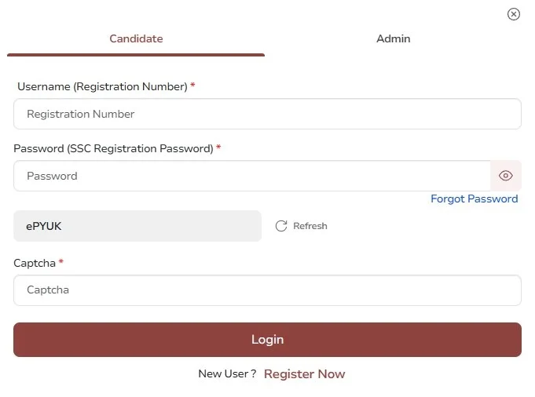Click the red asterisk beside Username label
This screenshot has width=535, height=397.
[x=192, y=86]
